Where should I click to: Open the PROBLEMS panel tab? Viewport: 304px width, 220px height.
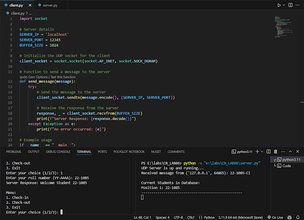point(13,151)
